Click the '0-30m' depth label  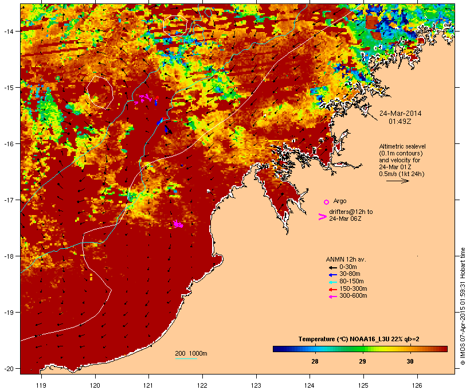[x=348, y=267]
